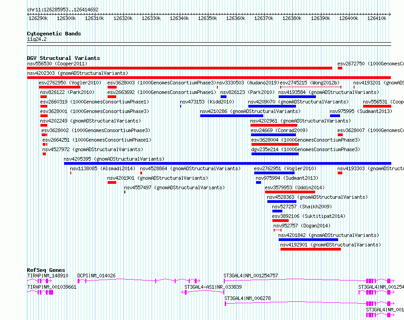404x320 pixels.
Task: Click nsv473153 (Kidd2010) variant label
Action: pyautogui.click(x=207, y=102)
